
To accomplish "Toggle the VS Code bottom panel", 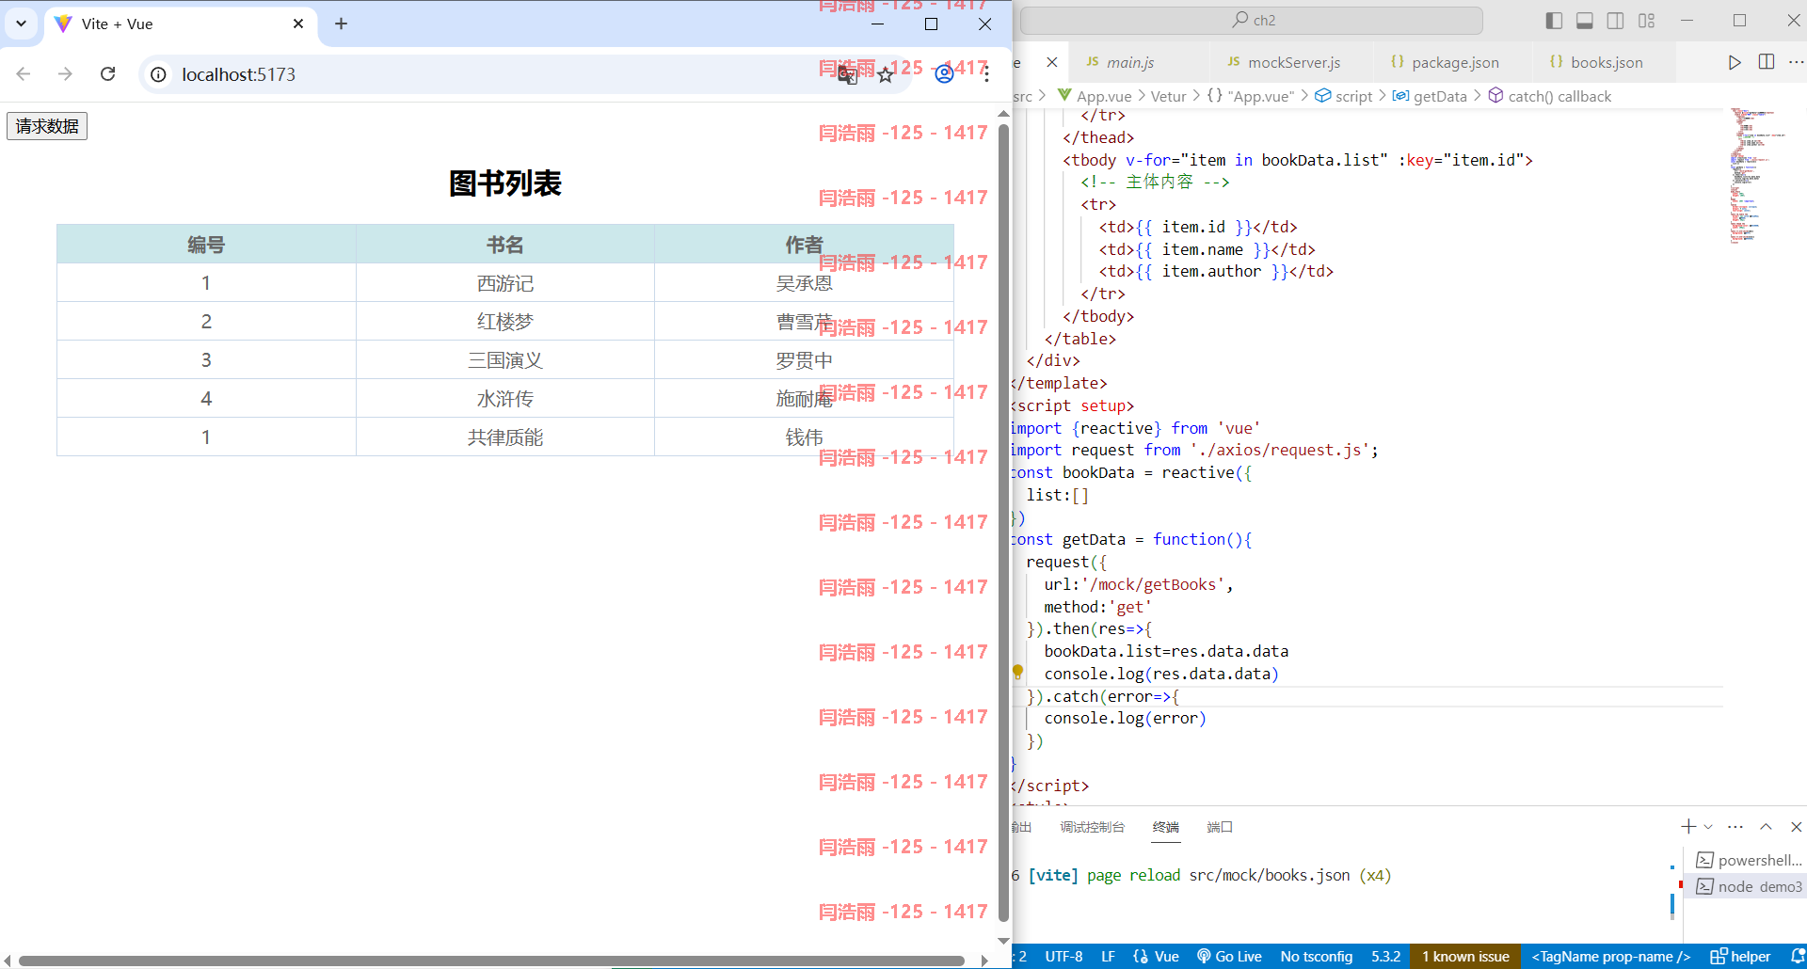I will coord(1585,21).
